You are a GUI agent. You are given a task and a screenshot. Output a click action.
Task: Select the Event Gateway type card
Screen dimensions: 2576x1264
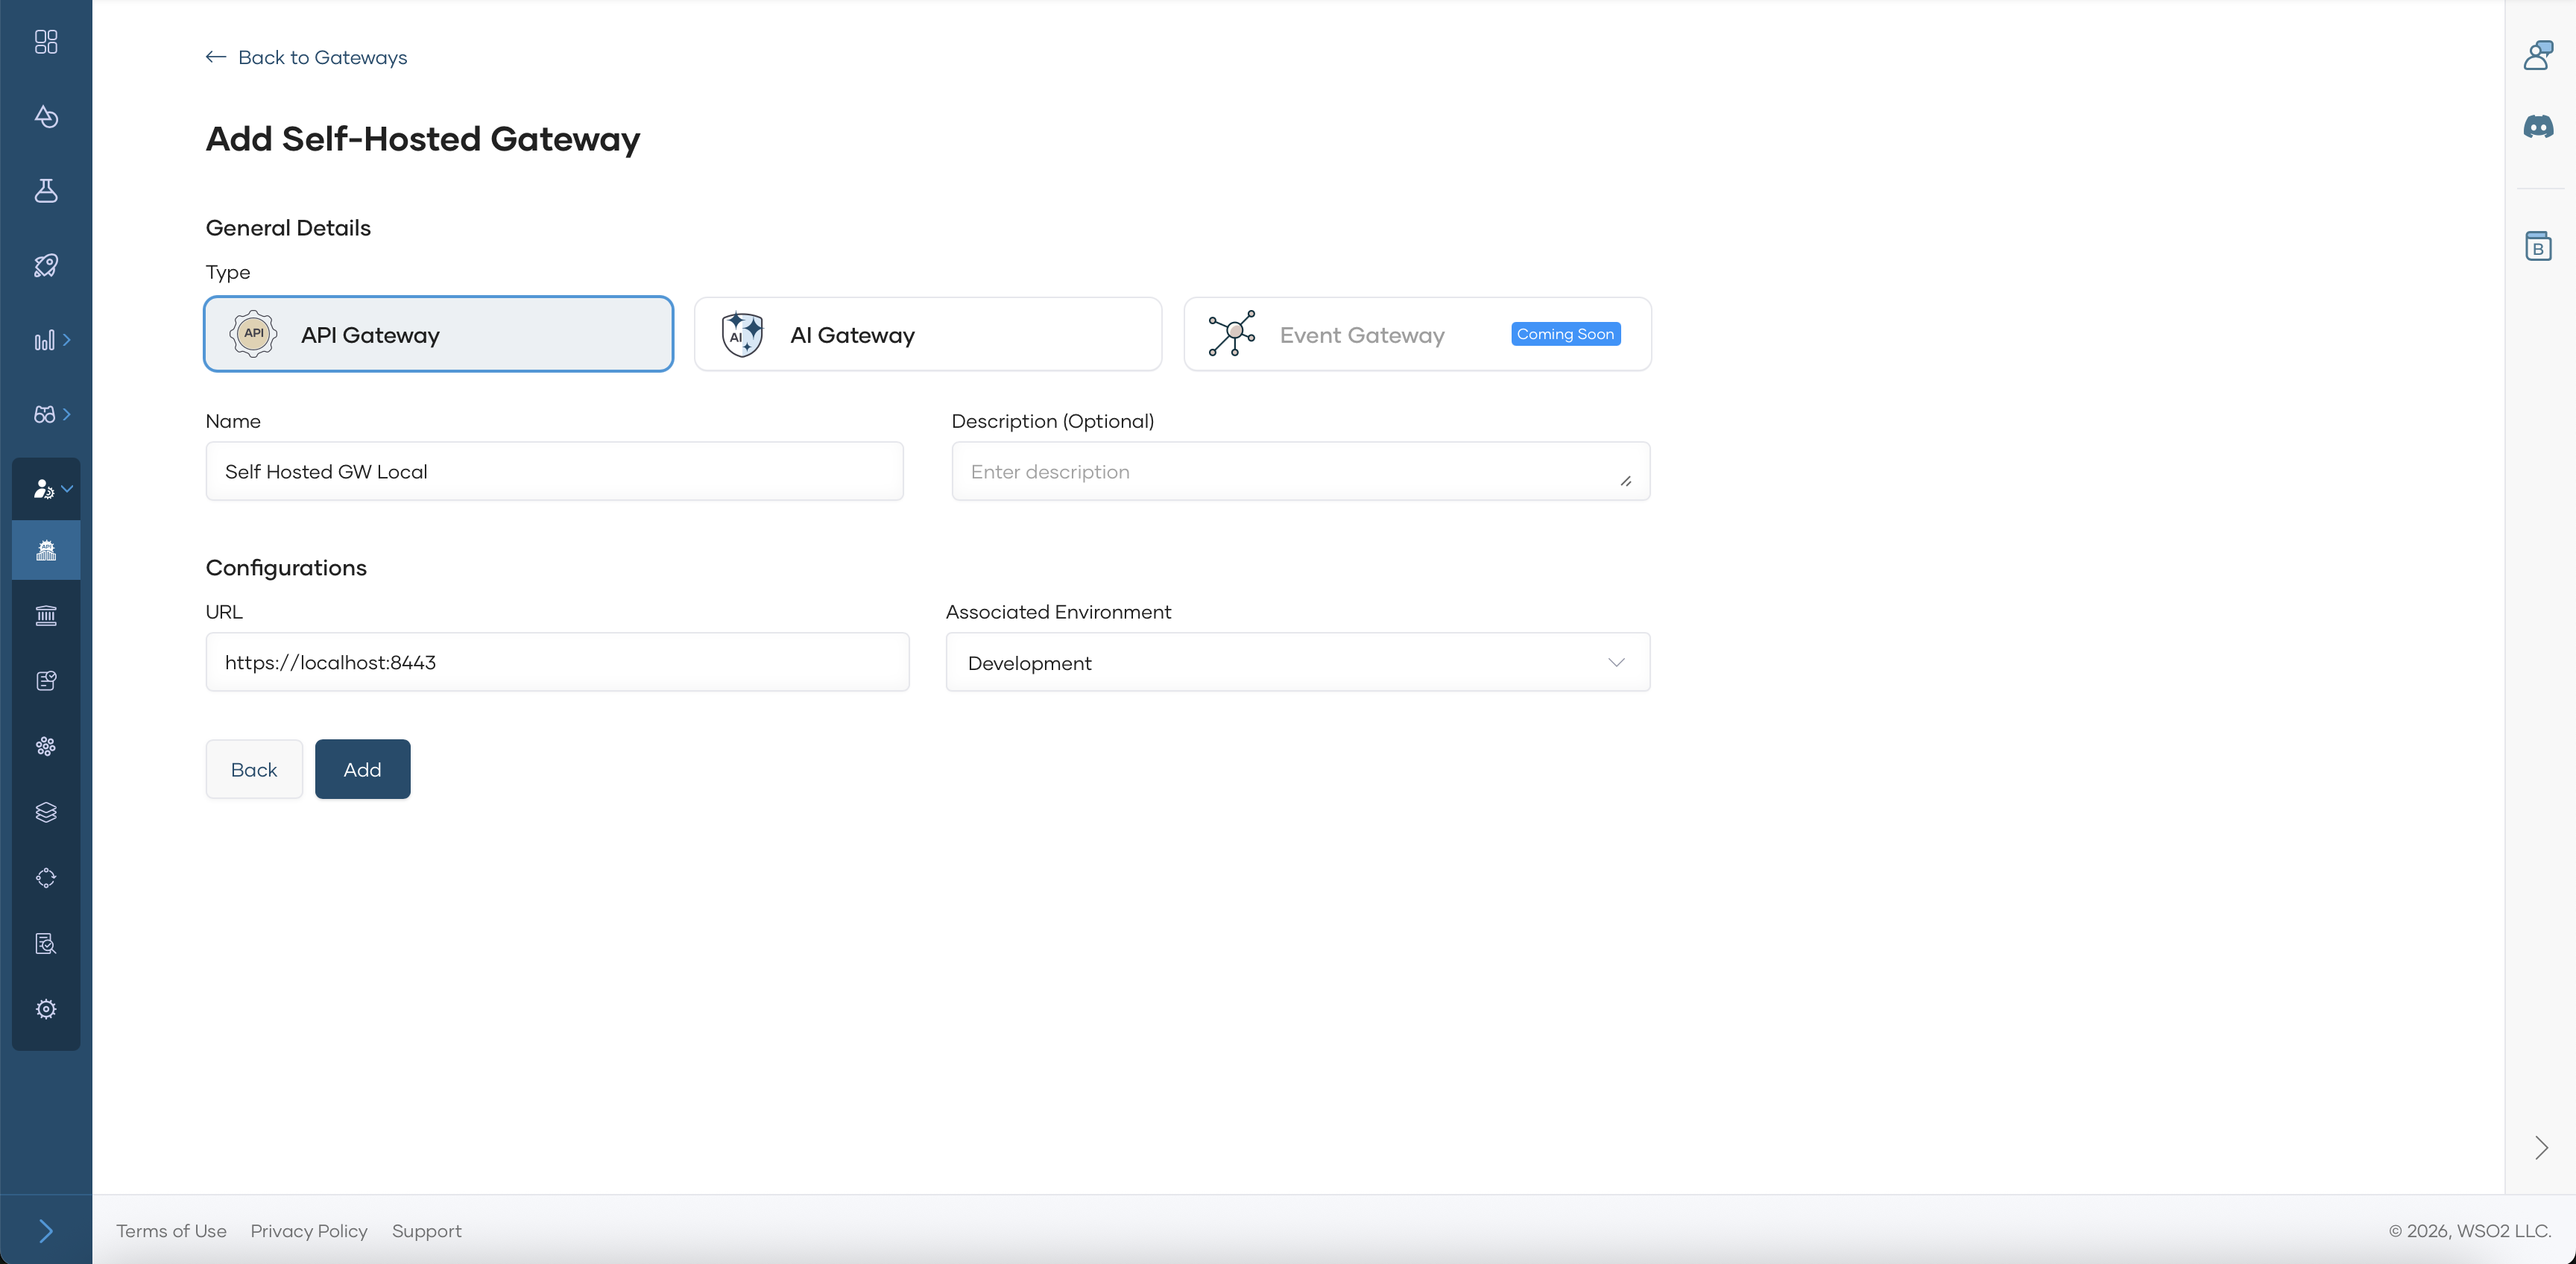click(x=1416, y=334)
